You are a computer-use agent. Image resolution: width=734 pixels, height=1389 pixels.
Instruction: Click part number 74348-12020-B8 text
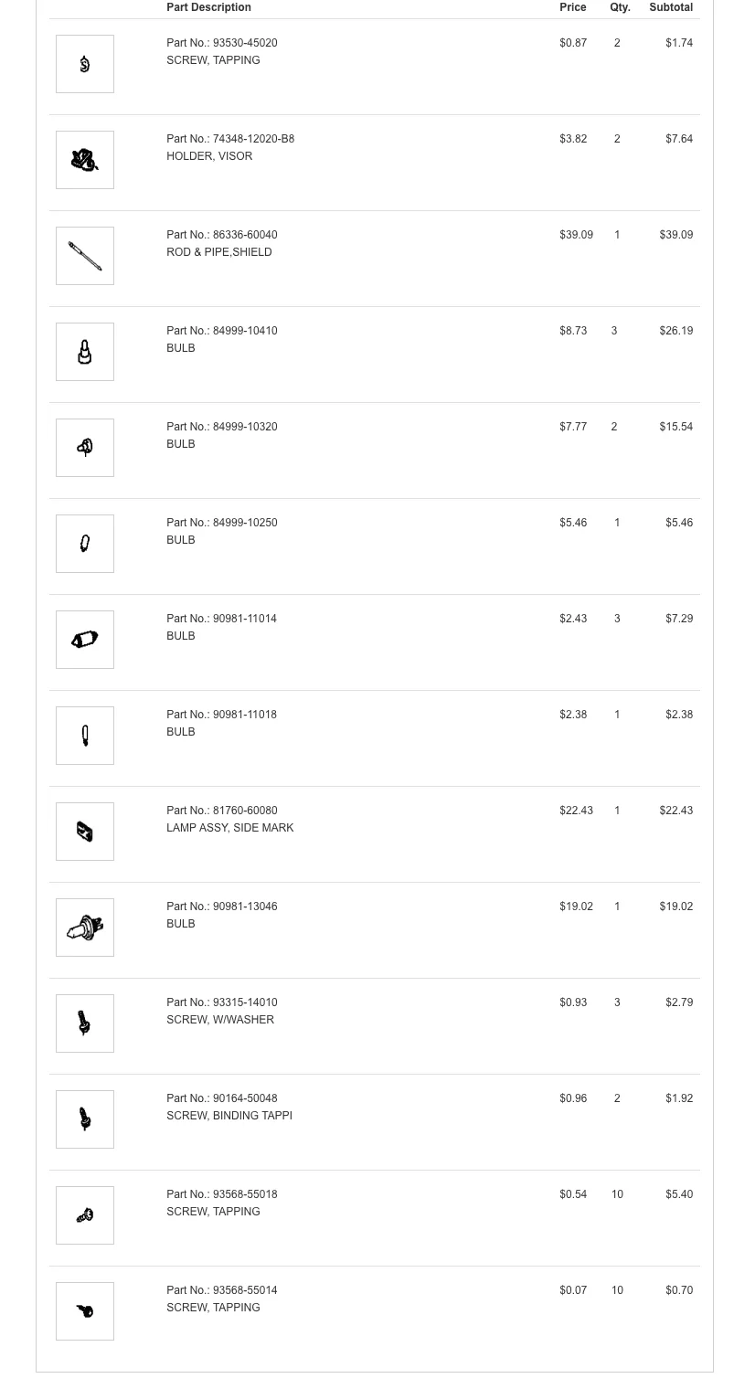[253, 139]
